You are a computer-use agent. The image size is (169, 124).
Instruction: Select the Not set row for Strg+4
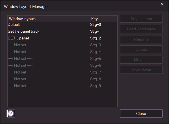(x=62, y=52)
